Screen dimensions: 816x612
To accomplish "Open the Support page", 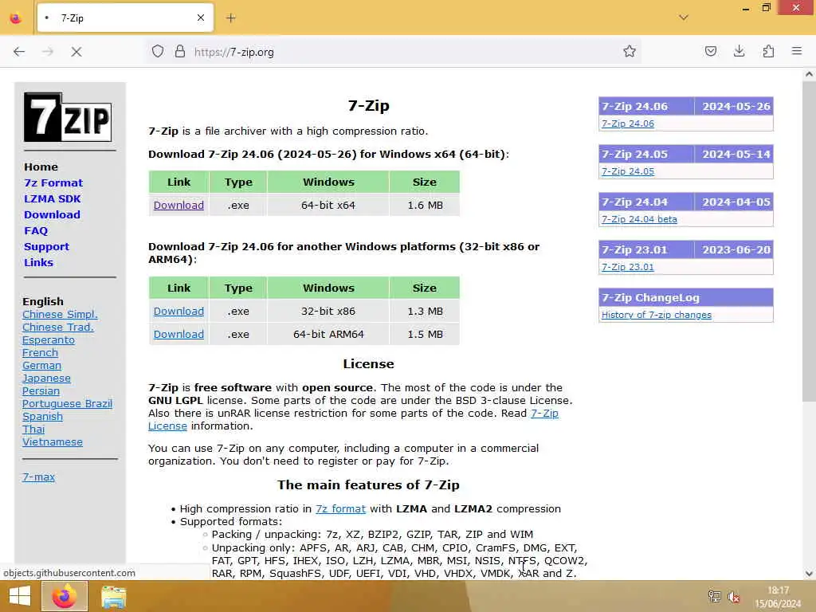I will point(46,247).
